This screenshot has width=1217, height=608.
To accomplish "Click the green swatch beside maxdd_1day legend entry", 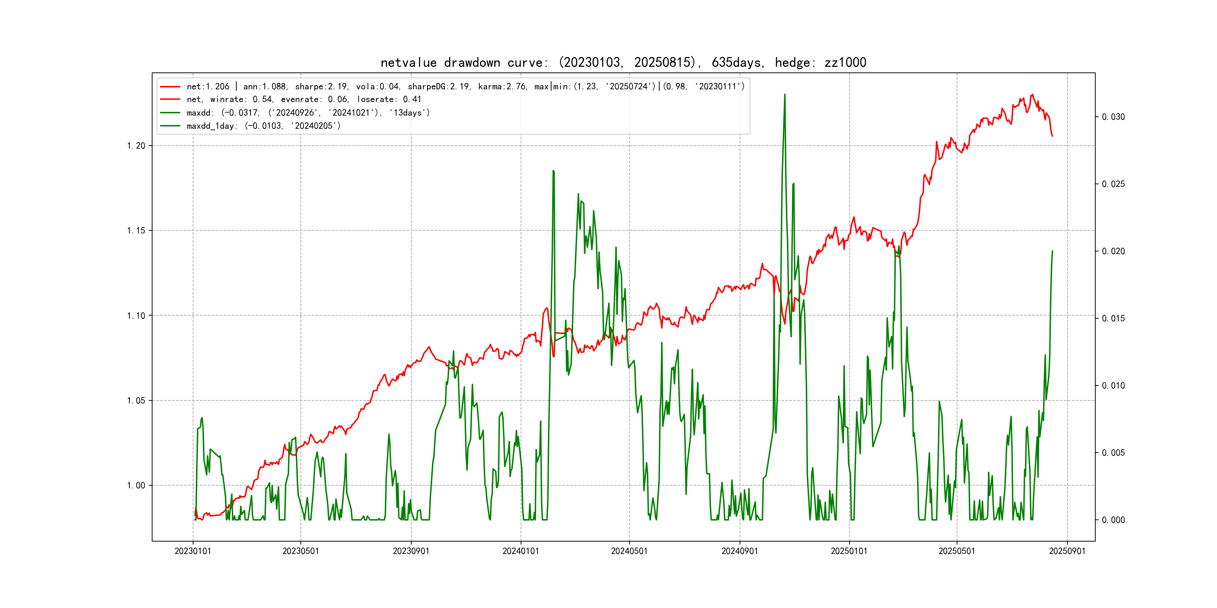I will [170, 126].
